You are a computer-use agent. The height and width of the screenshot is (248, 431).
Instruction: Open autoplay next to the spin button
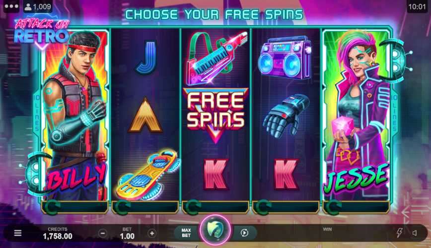point(244,233)
